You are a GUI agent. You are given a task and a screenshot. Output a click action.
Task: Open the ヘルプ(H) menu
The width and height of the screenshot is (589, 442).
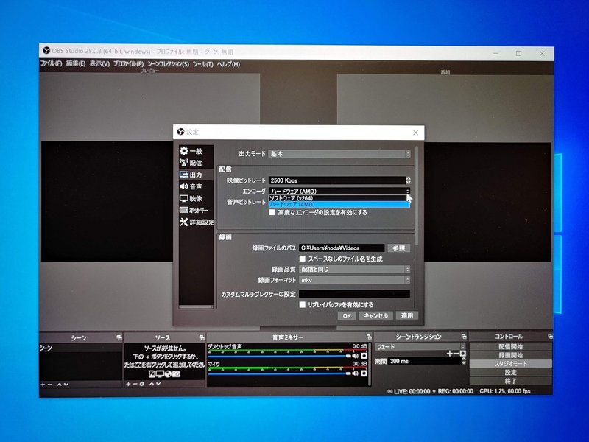[x=228, y=64]
